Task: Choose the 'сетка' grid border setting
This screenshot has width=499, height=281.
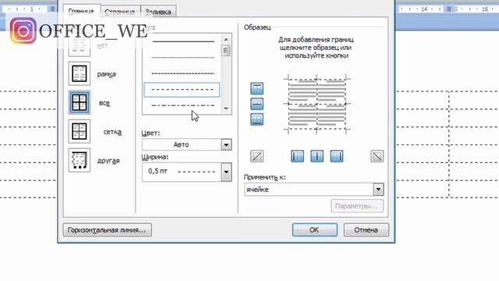Action: pos(80,131)
